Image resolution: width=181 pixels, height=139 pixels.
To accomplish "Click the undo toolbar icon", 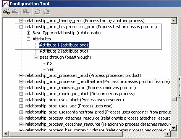I will (x=37, y=12).
